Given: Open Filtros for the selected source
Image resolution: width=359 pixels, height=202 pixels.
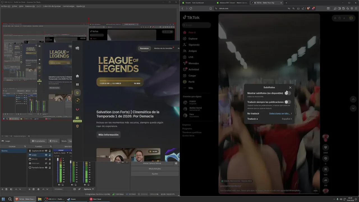Looking at the screenshot, I should tap(54, 141).
